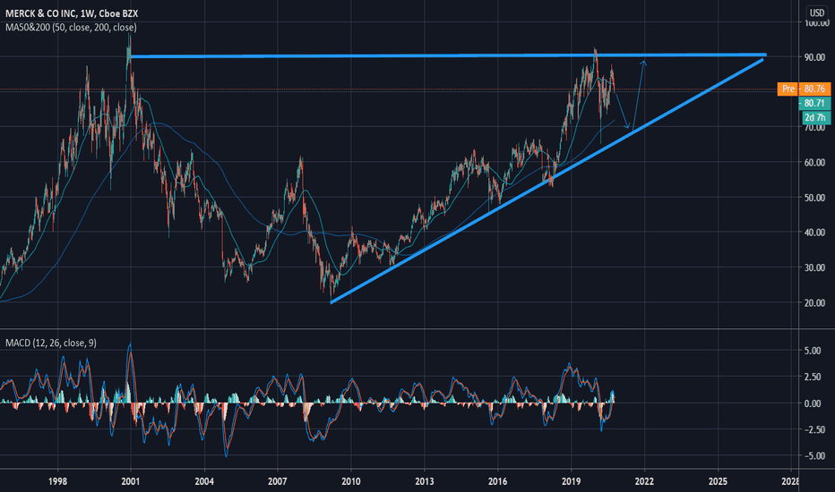Click the 2019 time axis label

(x=572, y=481)
